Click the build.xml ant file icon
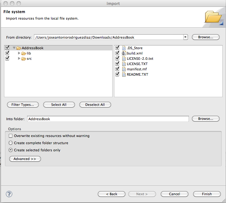This screenshot has width=226, height=203. point(123,53)
